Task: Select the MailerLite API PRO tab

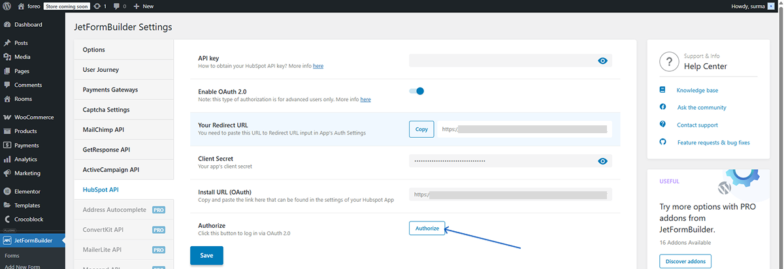Action: [124, 249]
